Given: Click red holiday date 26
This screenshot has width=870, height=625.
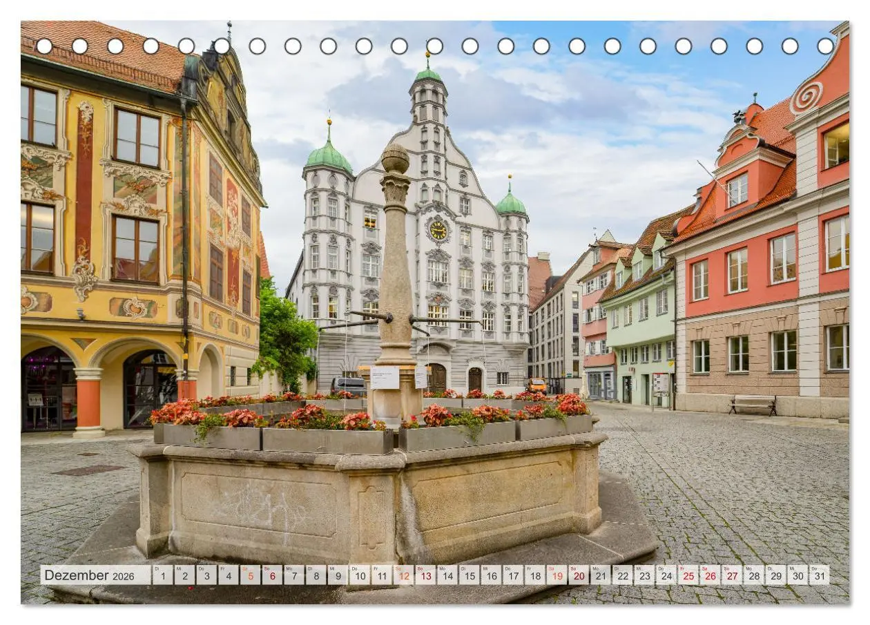Looking at the screenshot, I should point(709,575).
